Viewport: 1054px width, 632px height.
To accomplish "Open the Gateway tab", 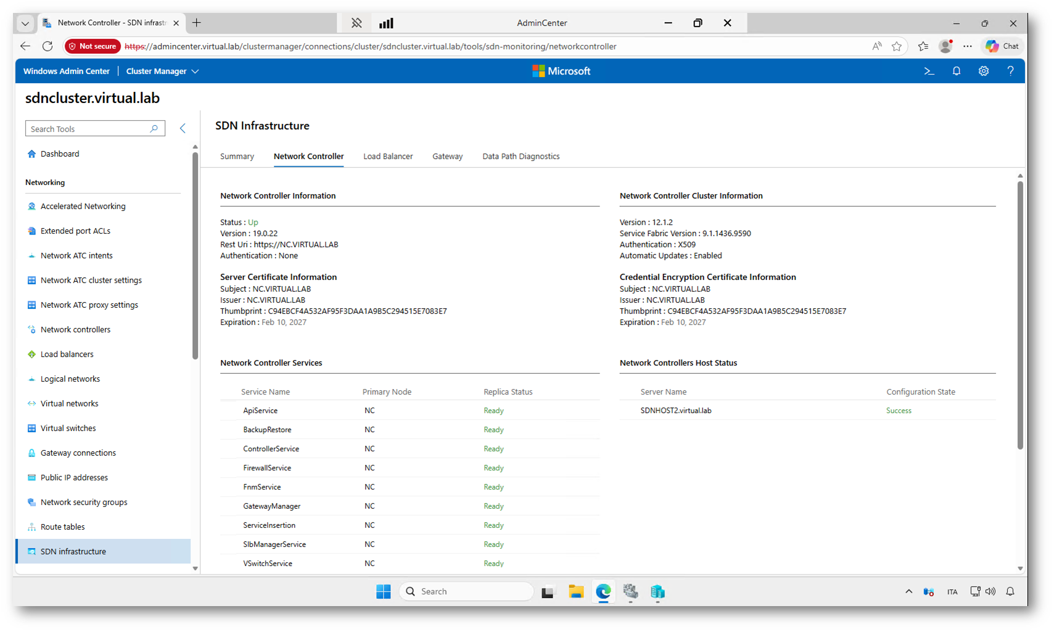I will coord(447,157).
